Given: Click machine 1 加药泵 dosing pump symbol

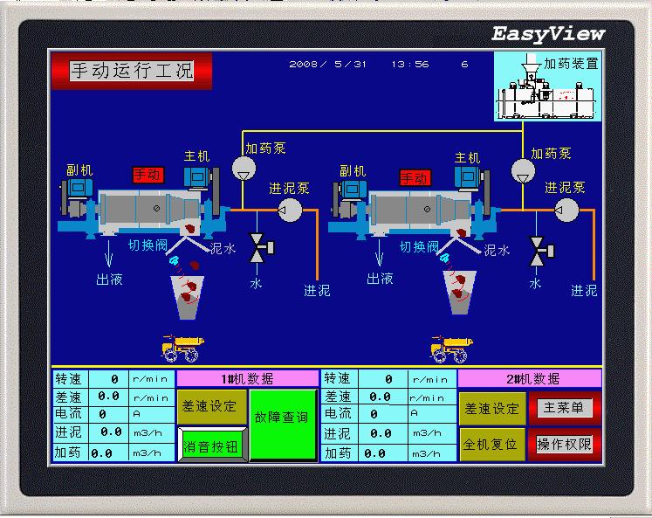Looking at the screenshot, I should (244, 169).
